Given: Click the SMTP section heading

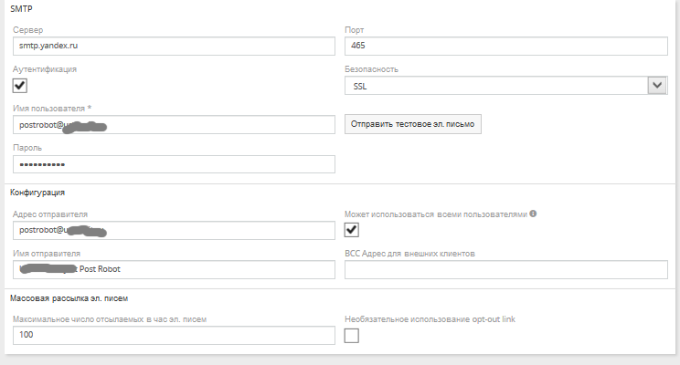Looking at the screenshot, I should (21, 8).
